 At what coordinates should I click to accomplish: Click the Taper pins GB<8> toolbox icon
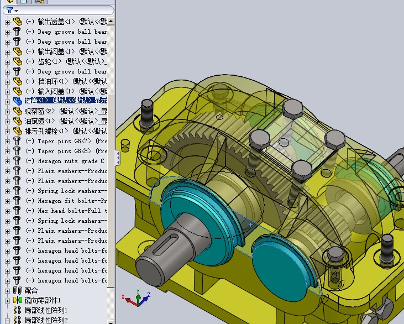pos(17,151)
